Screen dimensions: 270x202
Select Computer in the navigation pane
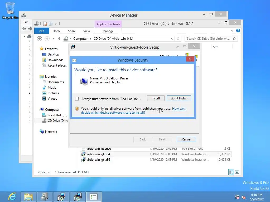tap(52, 110)
